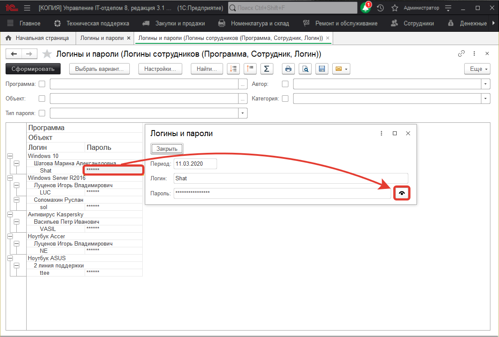Open the Категория dropdown list
Image resolution: width=499 pixels, height=337 pixels.
click(x=486, y=99)
